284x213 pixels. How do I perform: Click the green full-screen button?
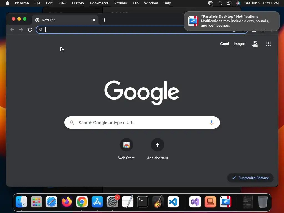25,19
